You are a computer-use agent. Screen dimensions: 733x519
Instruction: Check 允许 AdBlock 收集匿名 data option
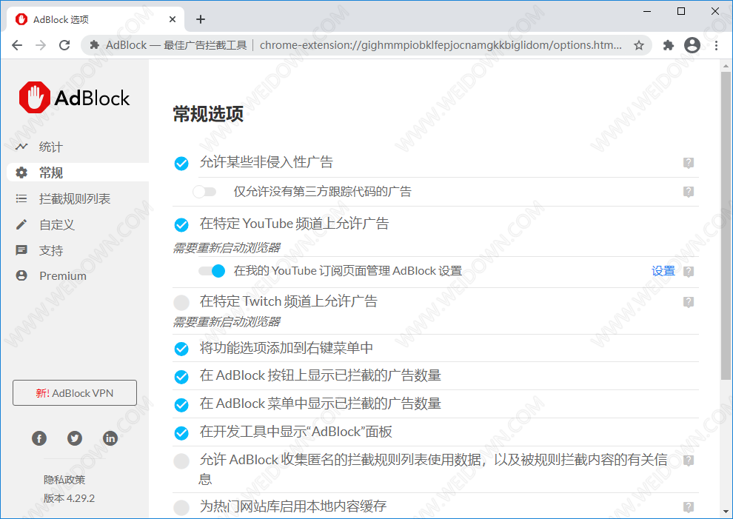(x=181, y=461)
